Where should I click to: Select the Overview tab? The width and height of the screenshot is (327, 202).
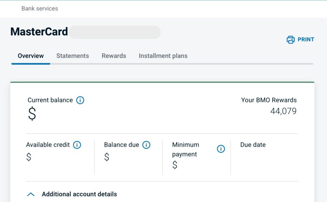coord(31,56)
